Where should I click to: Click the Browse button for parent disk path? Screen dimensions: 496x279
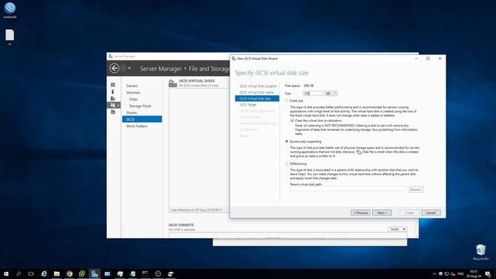click(x=415, y=189)
